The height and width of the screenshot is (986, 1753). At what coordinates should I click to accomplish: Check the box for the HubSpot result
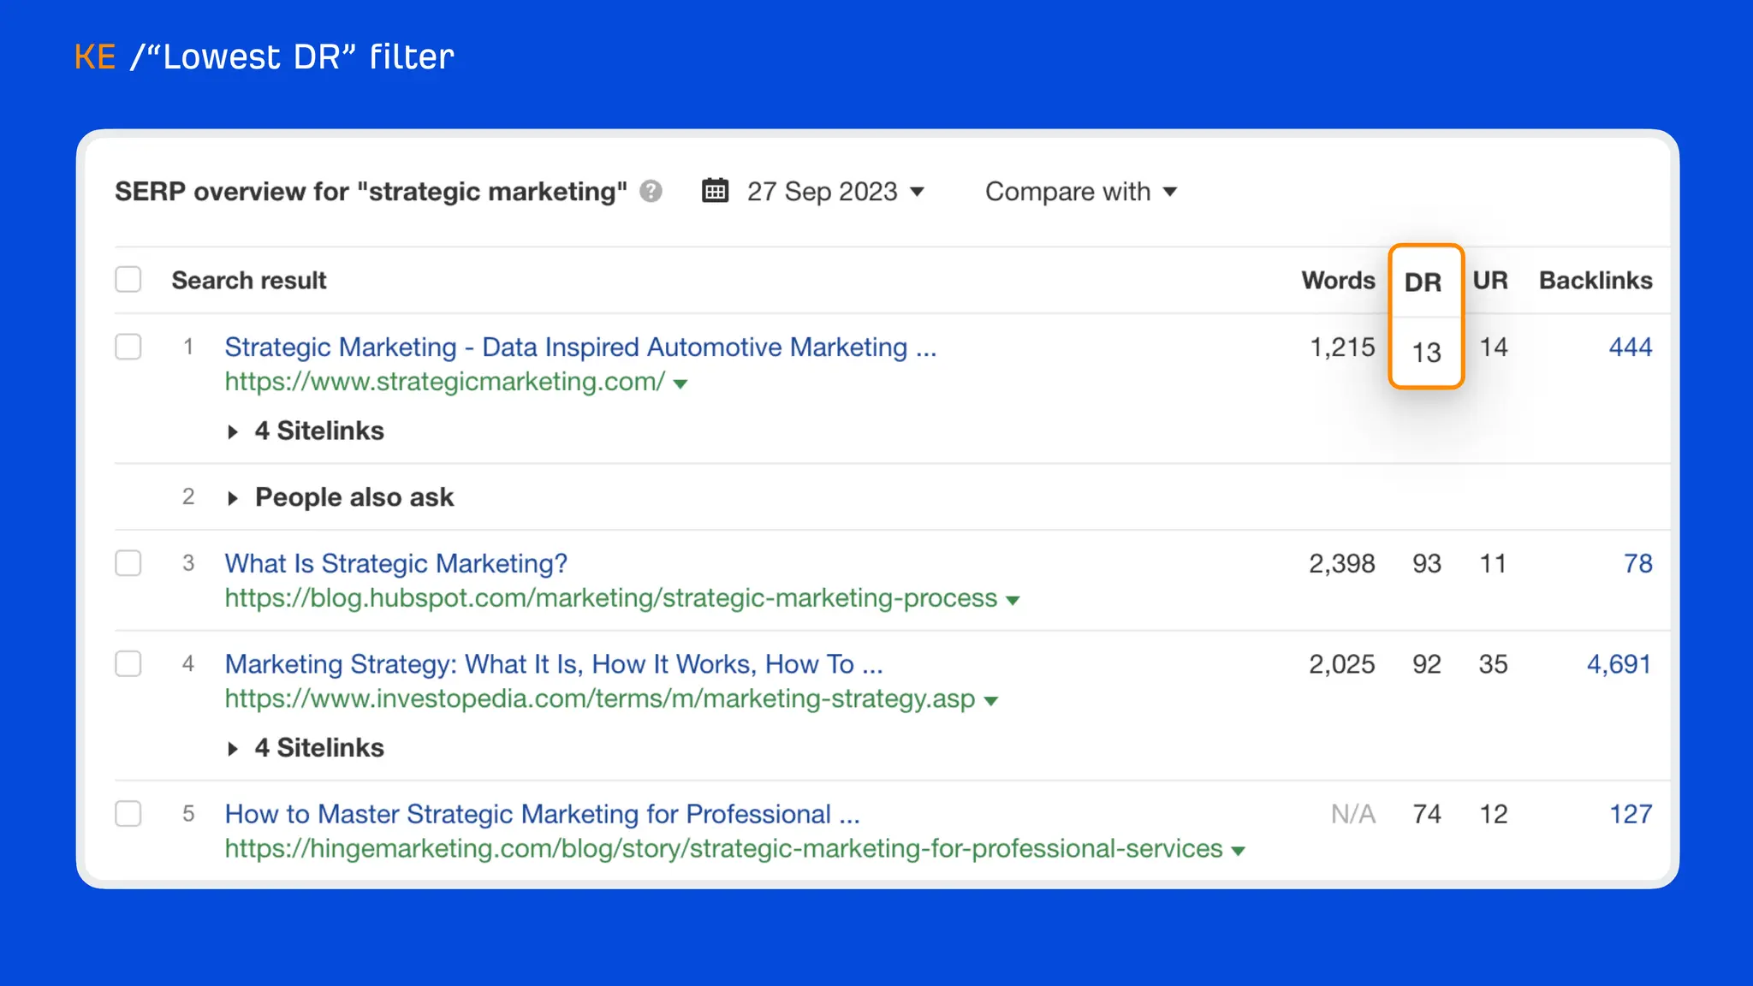pyautogui.click(x=128, y=563)
